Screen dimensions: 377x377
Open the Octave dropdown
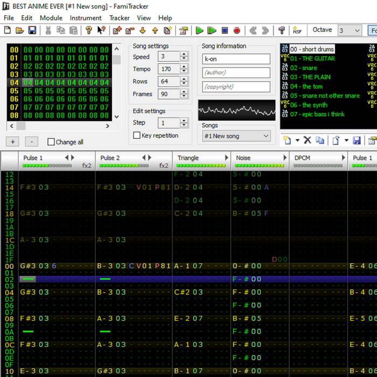pos(356,31)
